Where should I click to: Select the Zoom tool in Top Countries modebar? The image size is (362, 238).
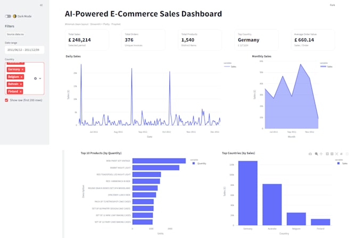tap(316, 154)
